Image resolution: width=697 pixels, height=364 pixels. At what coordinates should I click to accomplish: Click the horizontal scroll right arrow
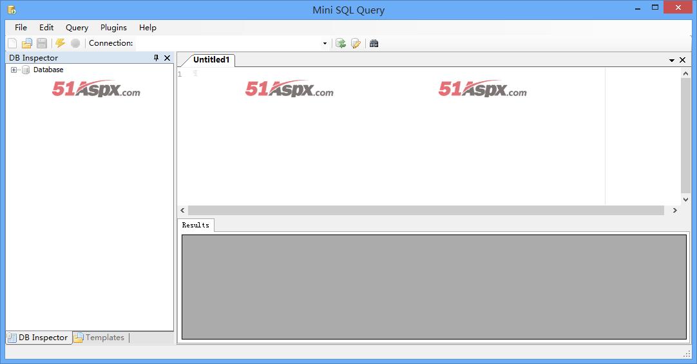674,210
